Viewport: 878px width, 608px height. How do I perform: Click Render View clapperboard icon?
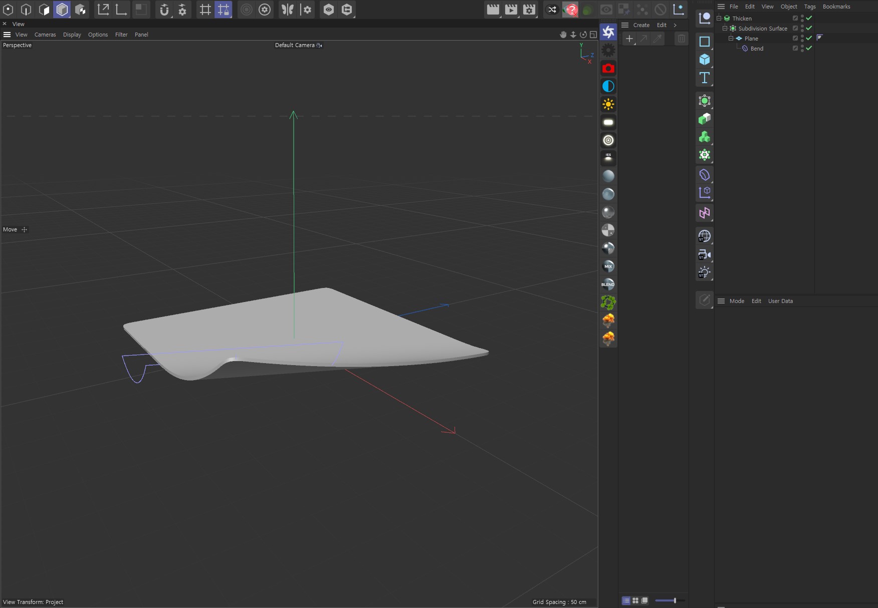[x=493, y=10]
